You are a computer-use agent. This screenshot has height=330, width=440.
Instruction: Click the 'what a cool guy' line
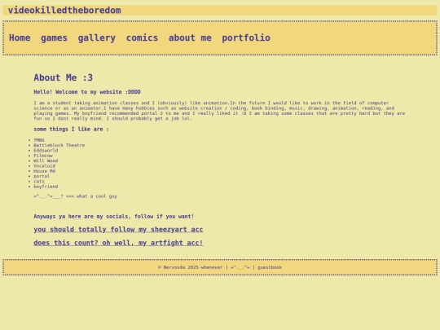(76, 196)
